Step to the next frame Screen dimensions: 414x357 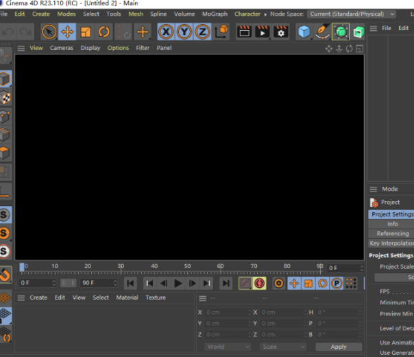pyautogui.click(x=192, y=283)
